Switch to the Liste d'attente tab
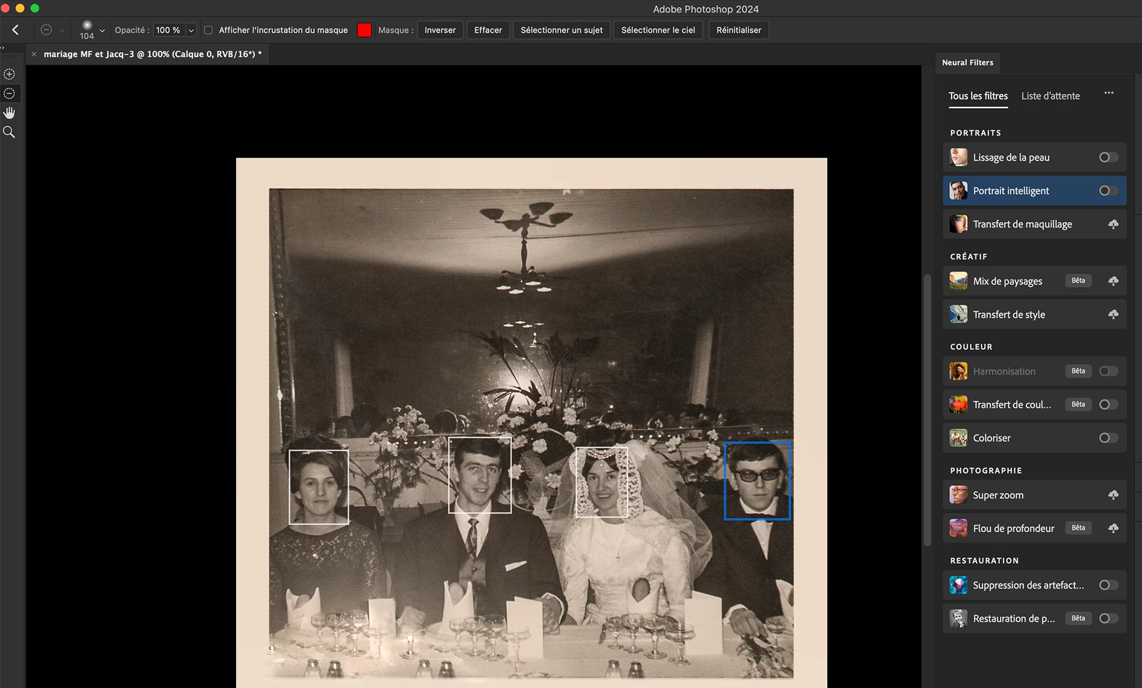Viewport: 1142px width, 688px height. click(x=1050, y=96)
